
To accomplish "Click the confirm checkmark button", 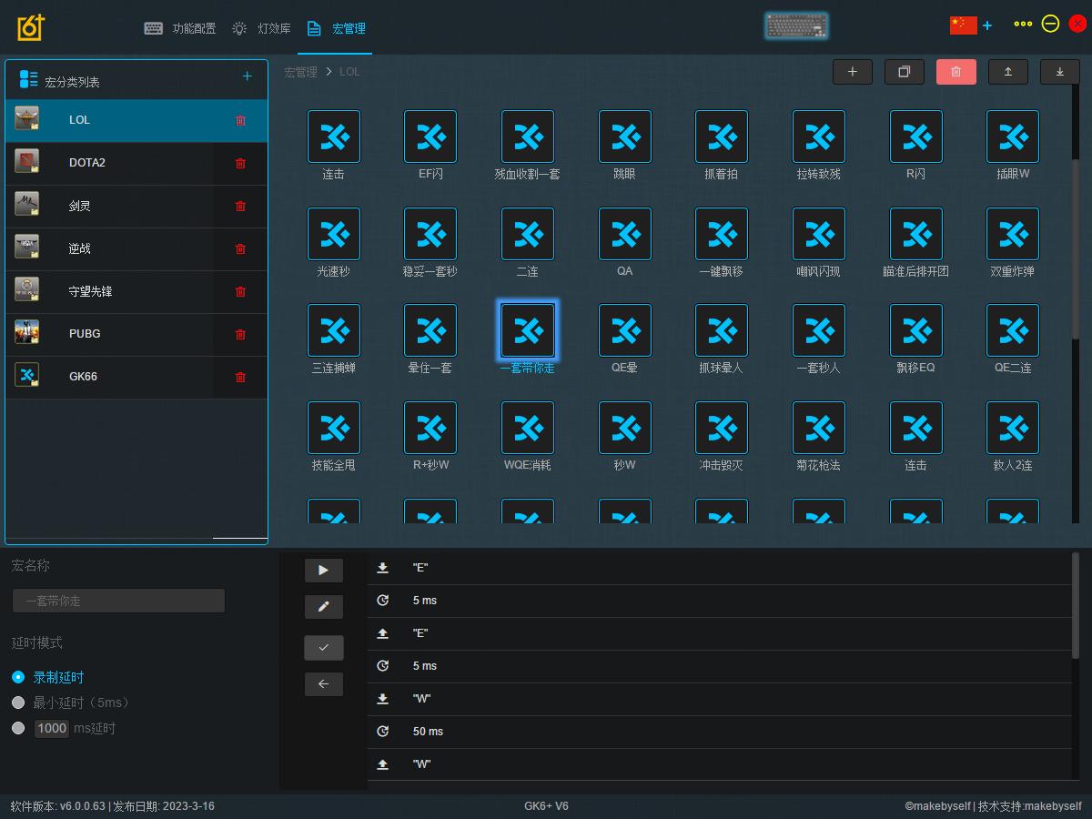I will tap(323, 647).
